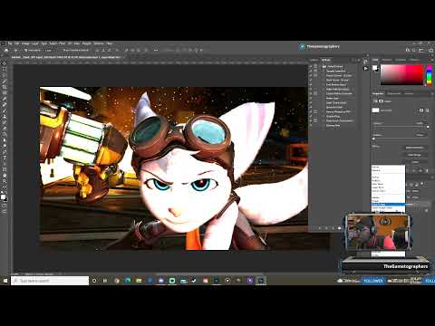The width and height of the screenshot is (435, 326).
Task: Toggle checkbox for Wood Frame action
Action: tap(311, 80)
